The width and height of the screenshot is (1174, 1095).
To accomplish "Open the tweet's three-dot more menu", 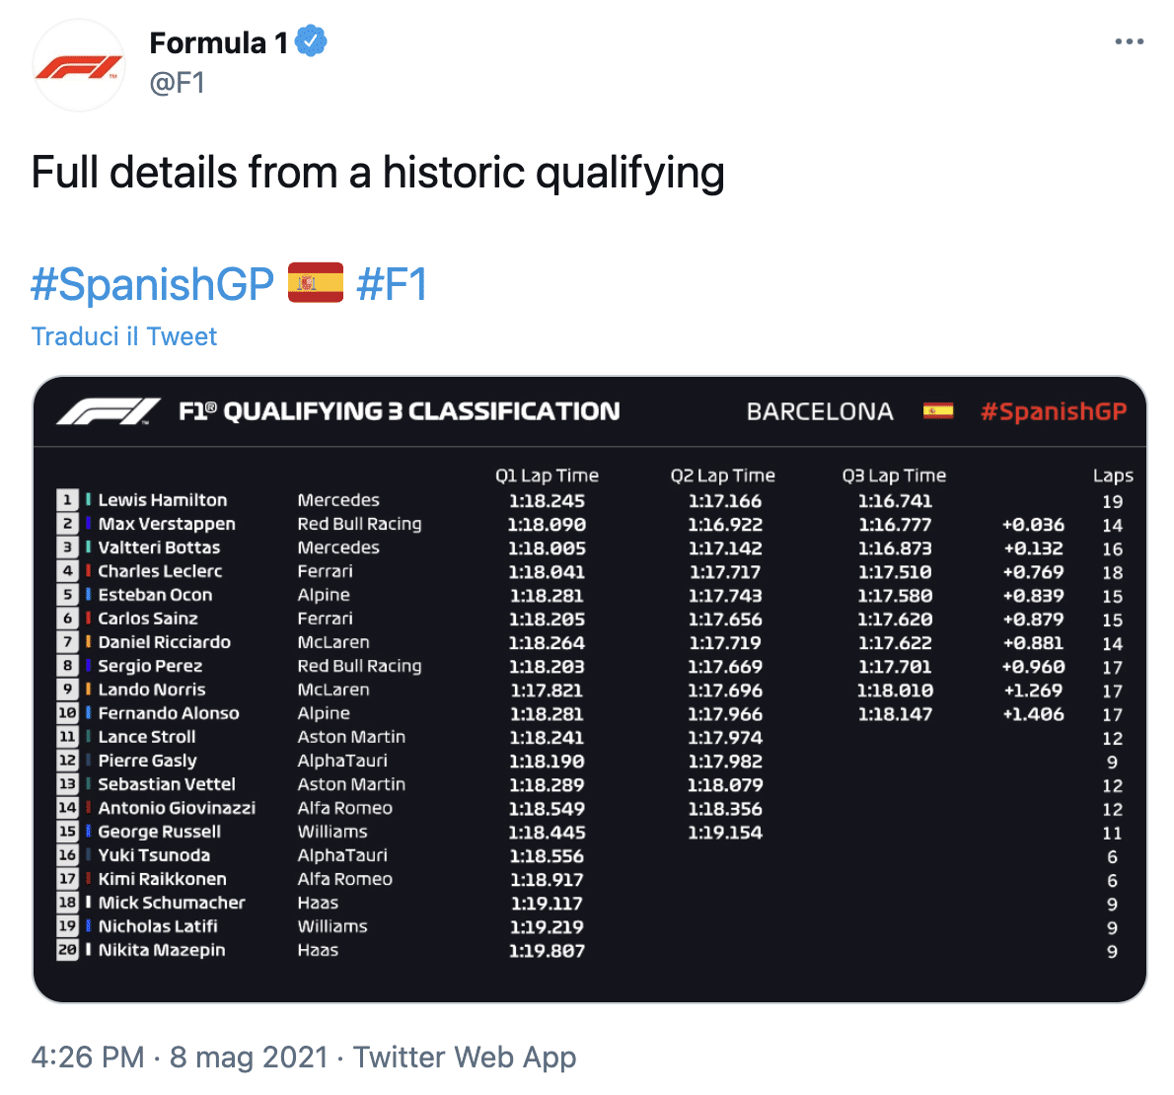I will click(x=1129, y=41).
